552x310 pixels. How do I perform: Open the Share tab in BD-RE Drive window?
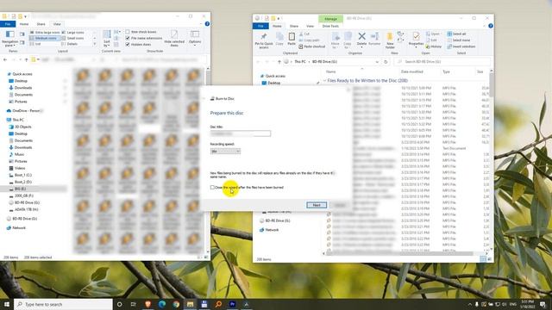click(x=294, y=26)
